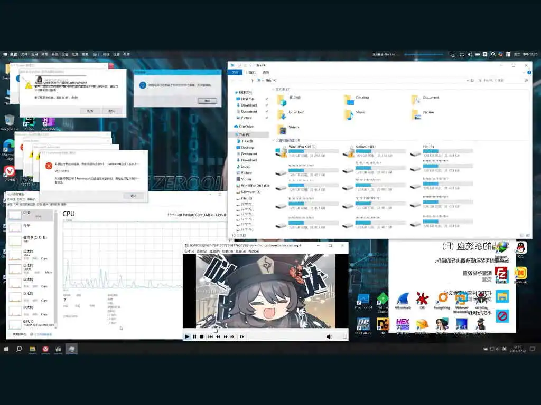Open taskbar search
Image resolution: width=541 pixels, height=405 pixels.
[x=19, y=349]
